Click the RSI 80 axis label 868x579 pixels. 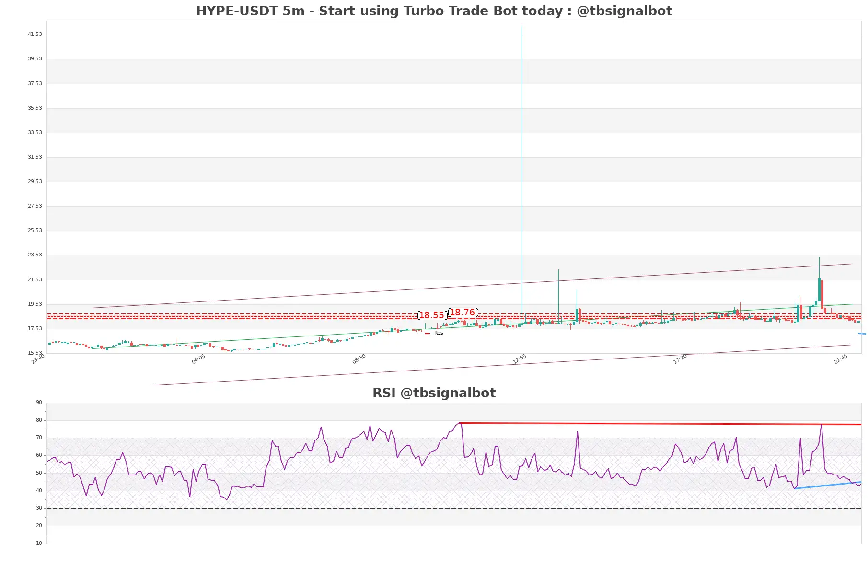click(39, 420)
